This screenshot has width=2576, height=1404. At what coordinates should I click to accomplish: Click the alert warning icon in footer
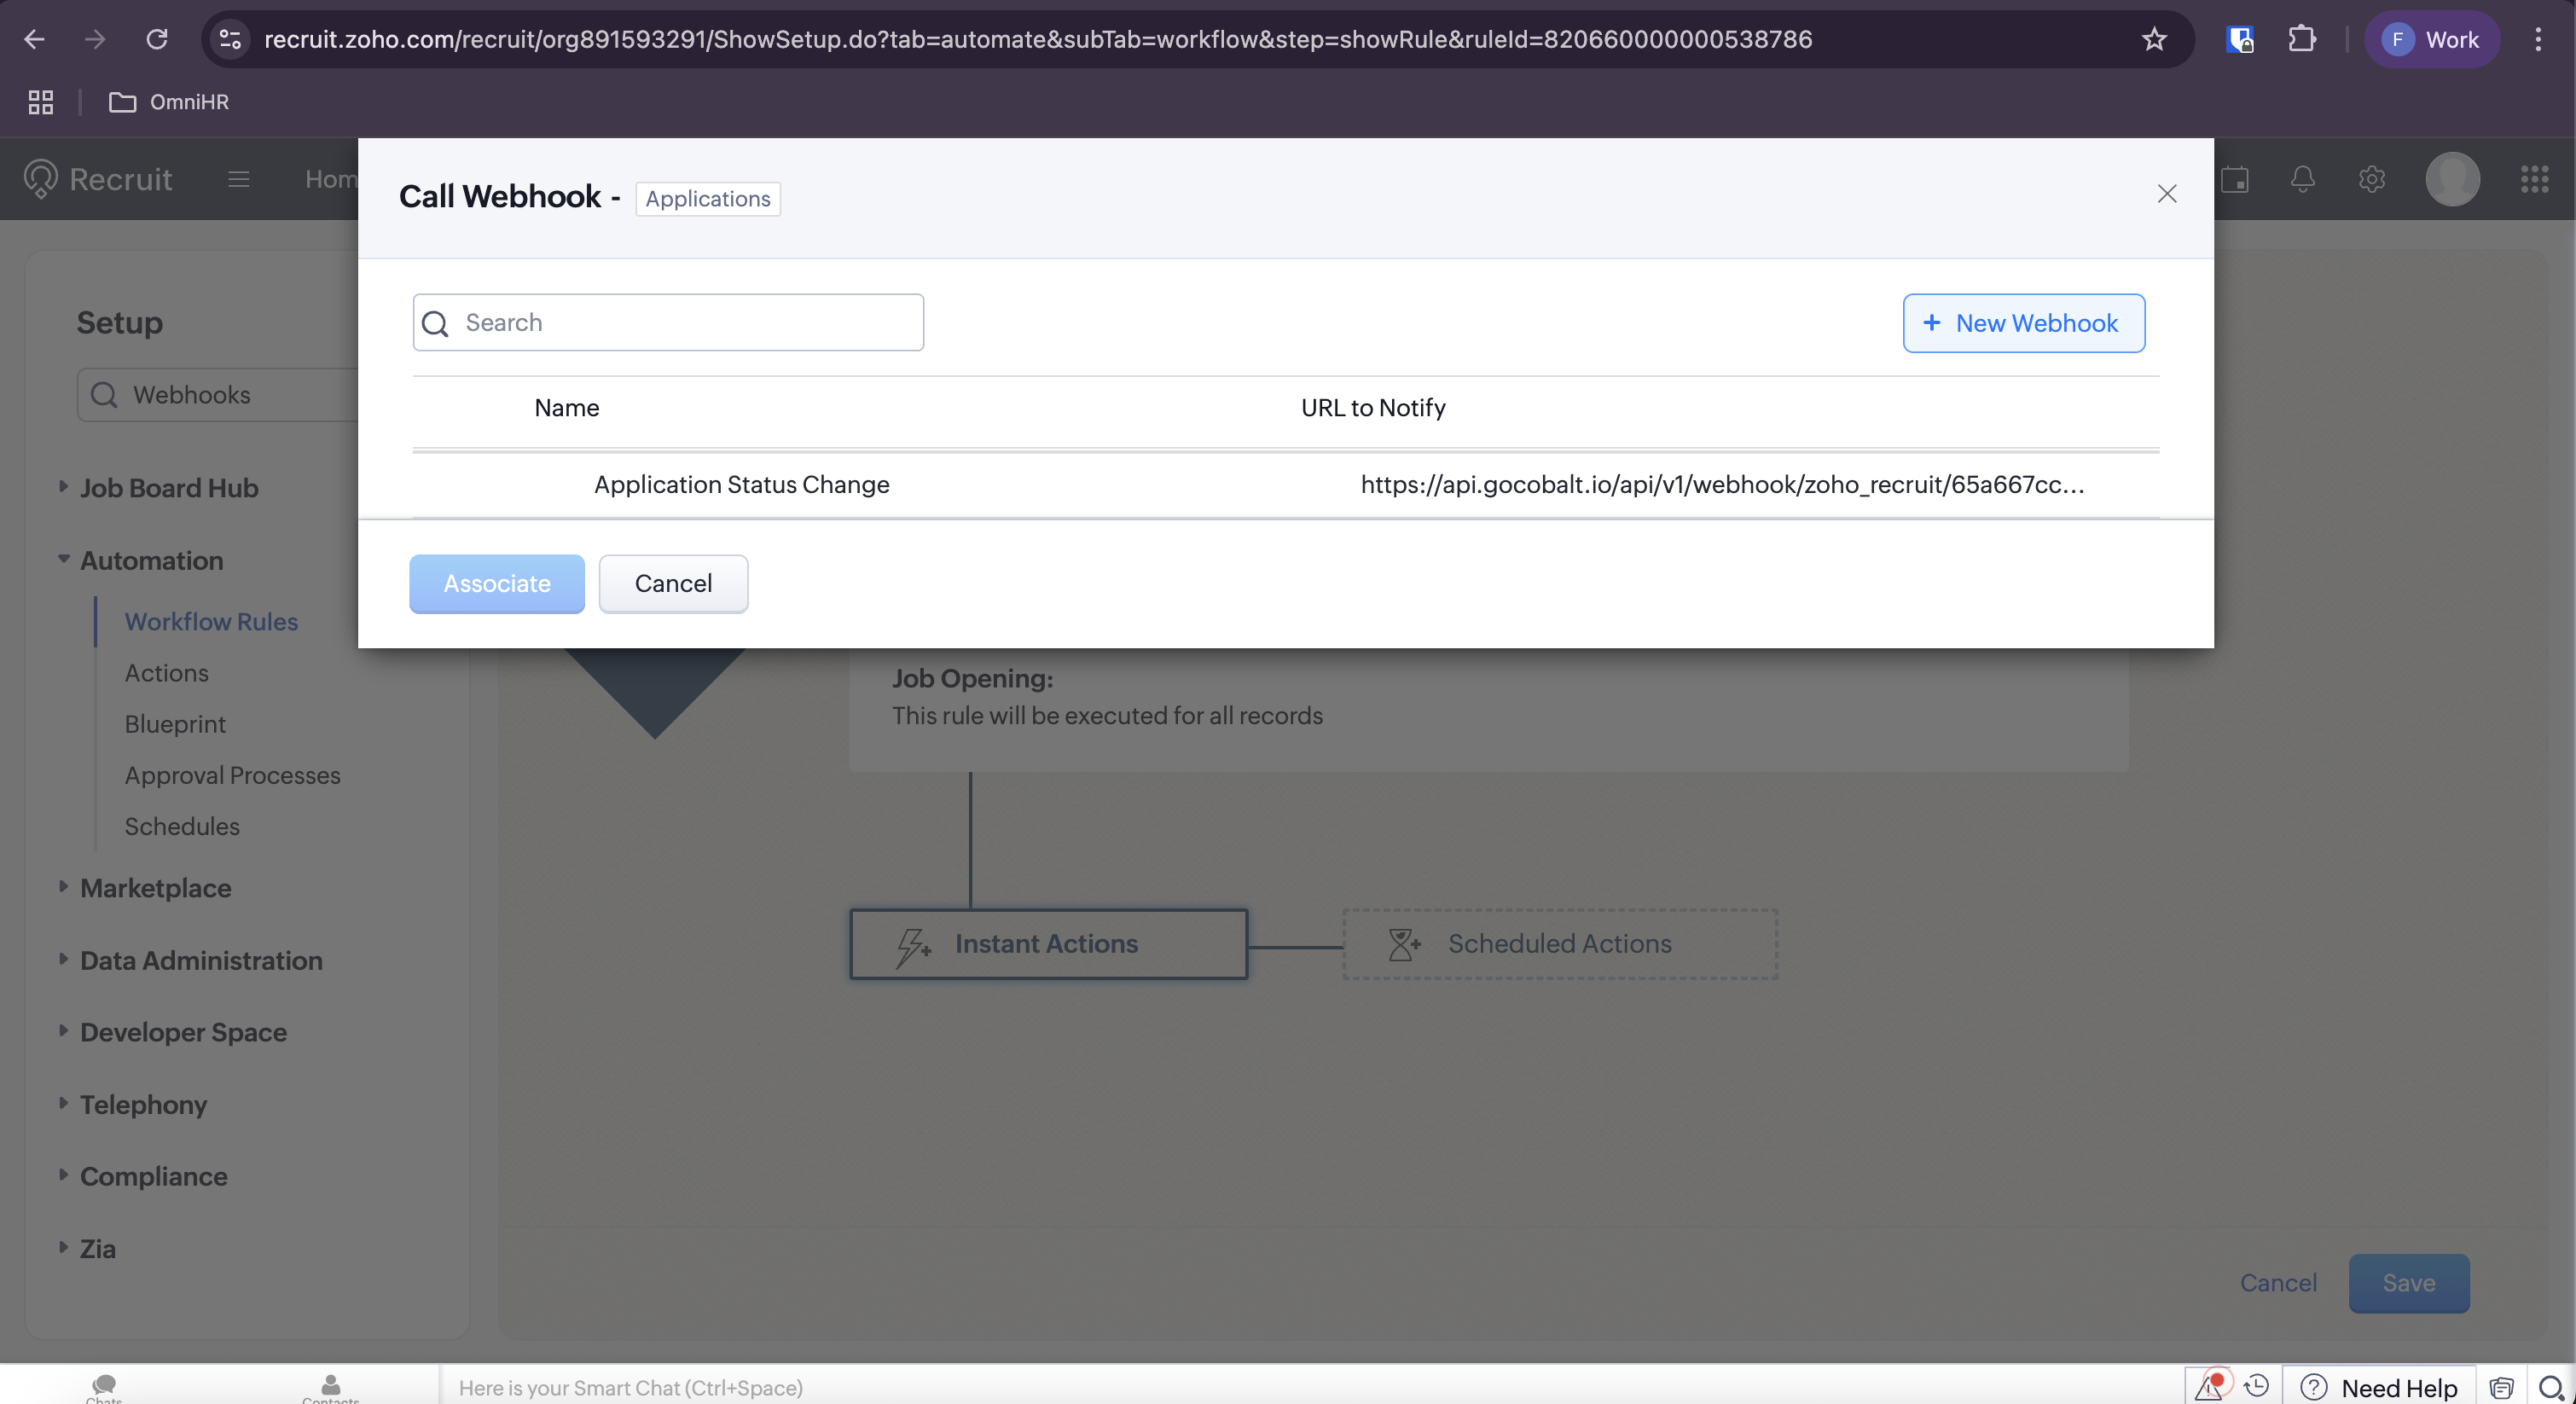2209,1386
